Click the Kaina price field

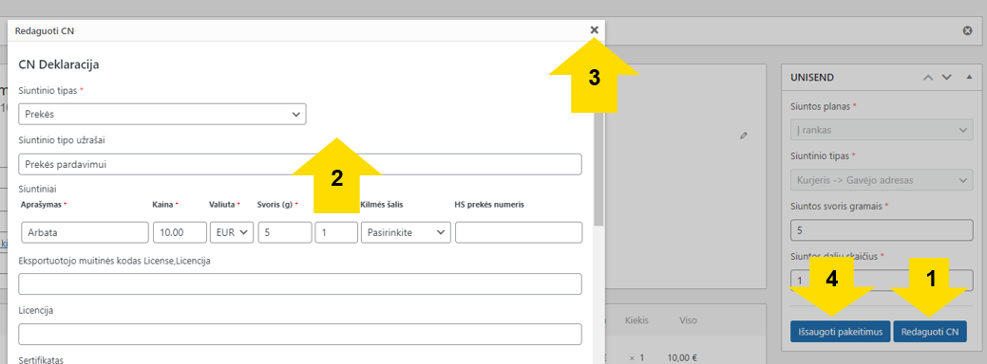click(180, 232)
